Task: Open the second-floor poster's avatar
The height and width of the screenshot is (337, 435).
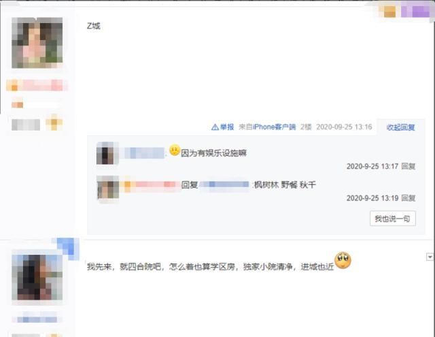Action: (x=37, y=42)
